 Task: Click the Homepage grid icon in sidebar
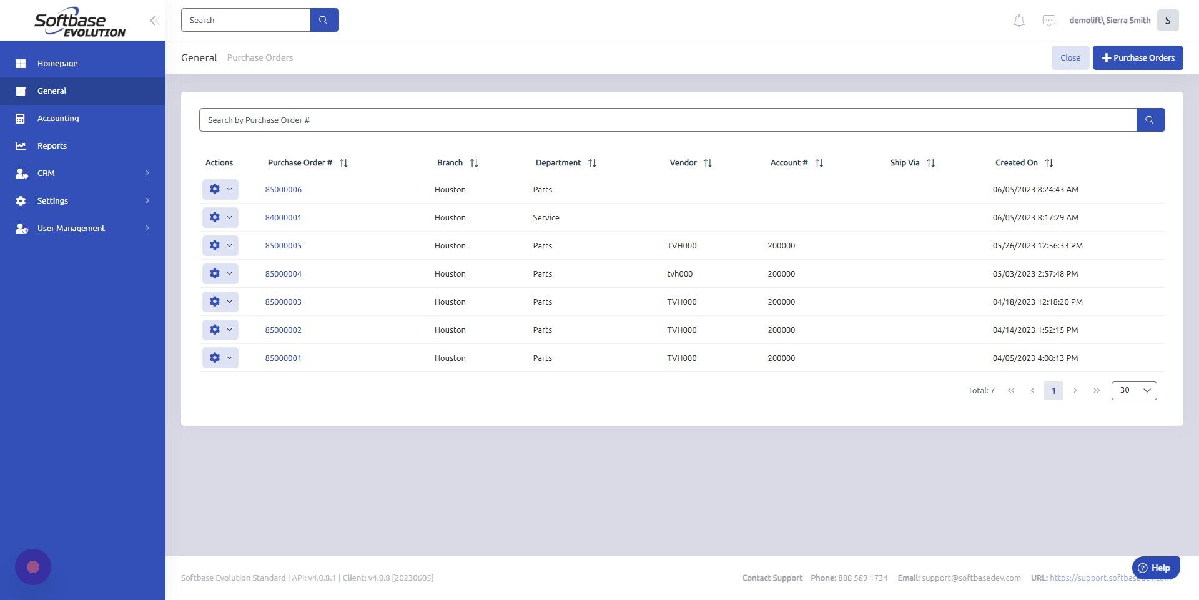21,64
